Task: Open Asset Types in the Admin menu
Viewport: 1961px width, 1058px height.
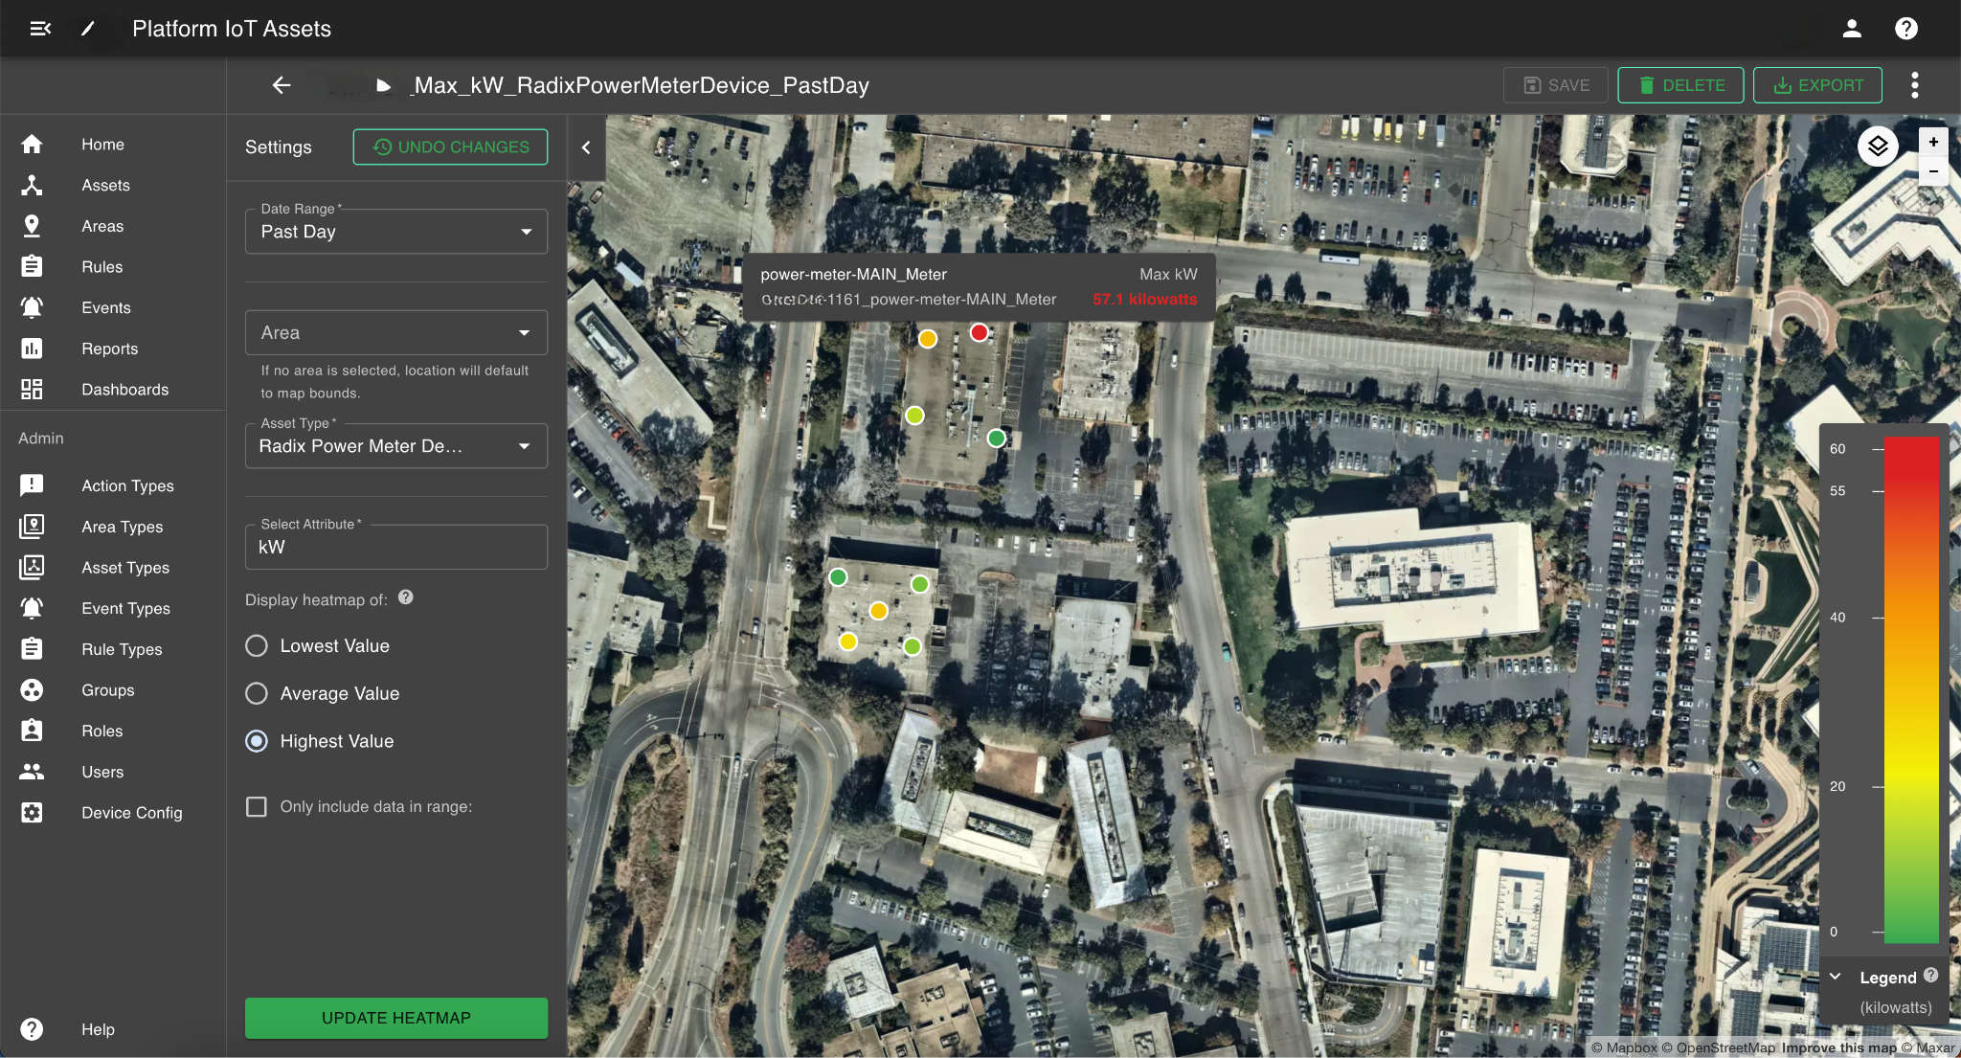Action: click(124, 568)
